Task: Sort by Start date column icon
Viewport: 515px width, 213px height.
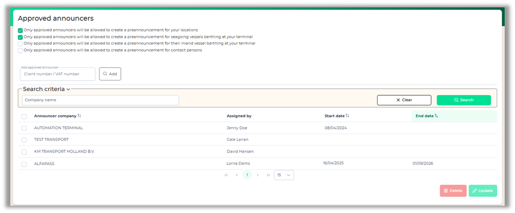Action: click(347, 116)
